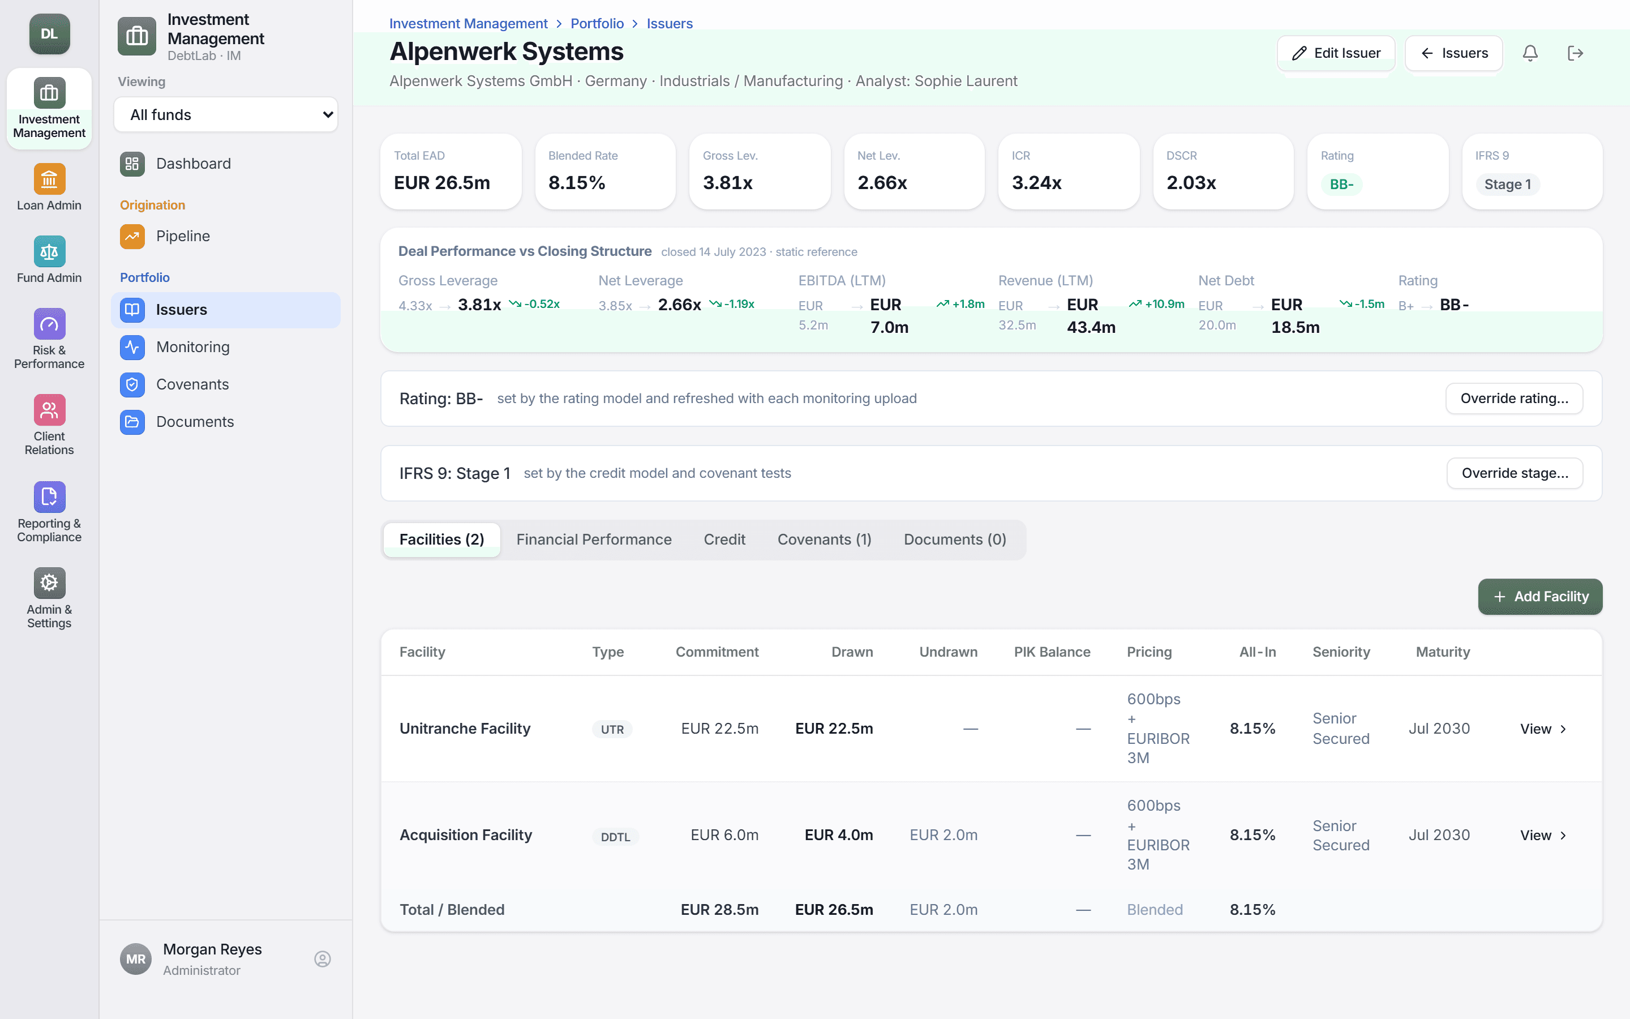Click the sign out icon
This screenshot has height=1019, width=1630.
point(1576,53)
